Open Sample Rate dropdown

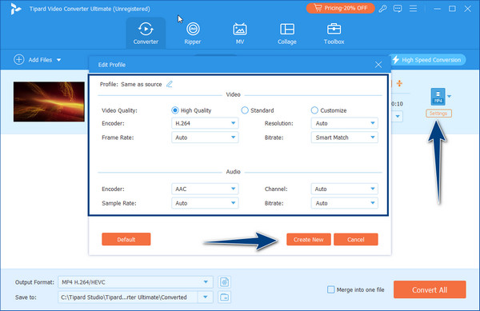pyautogui.click(x=205, y=203)
